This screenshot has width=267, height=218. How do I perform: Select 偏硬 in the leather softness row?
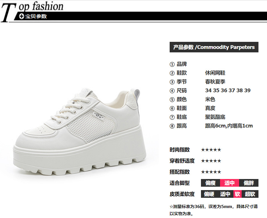(x=209, y=194)
